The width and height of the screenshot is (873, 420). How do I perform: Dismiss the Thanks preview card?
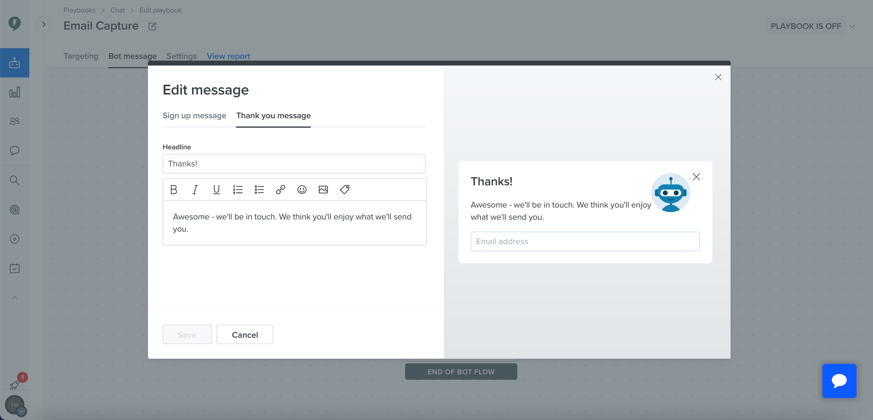[696, 177]
